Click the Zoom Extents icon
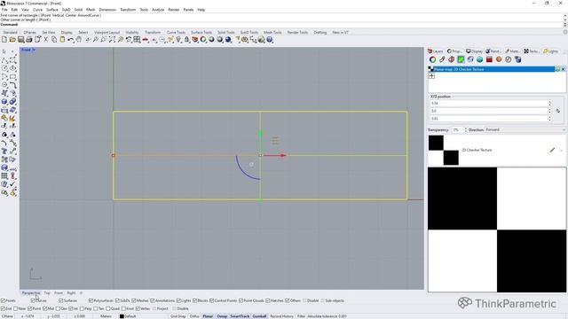Viewport: 568px width, 319px height. [112, 40]
